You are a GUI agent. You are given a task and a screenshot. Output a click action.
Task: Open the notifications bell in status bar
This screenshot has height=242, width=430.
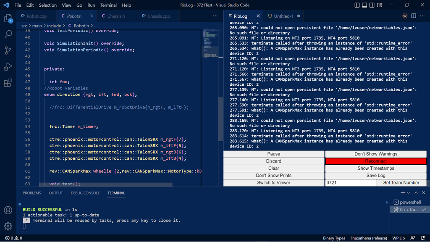(422, 238)
